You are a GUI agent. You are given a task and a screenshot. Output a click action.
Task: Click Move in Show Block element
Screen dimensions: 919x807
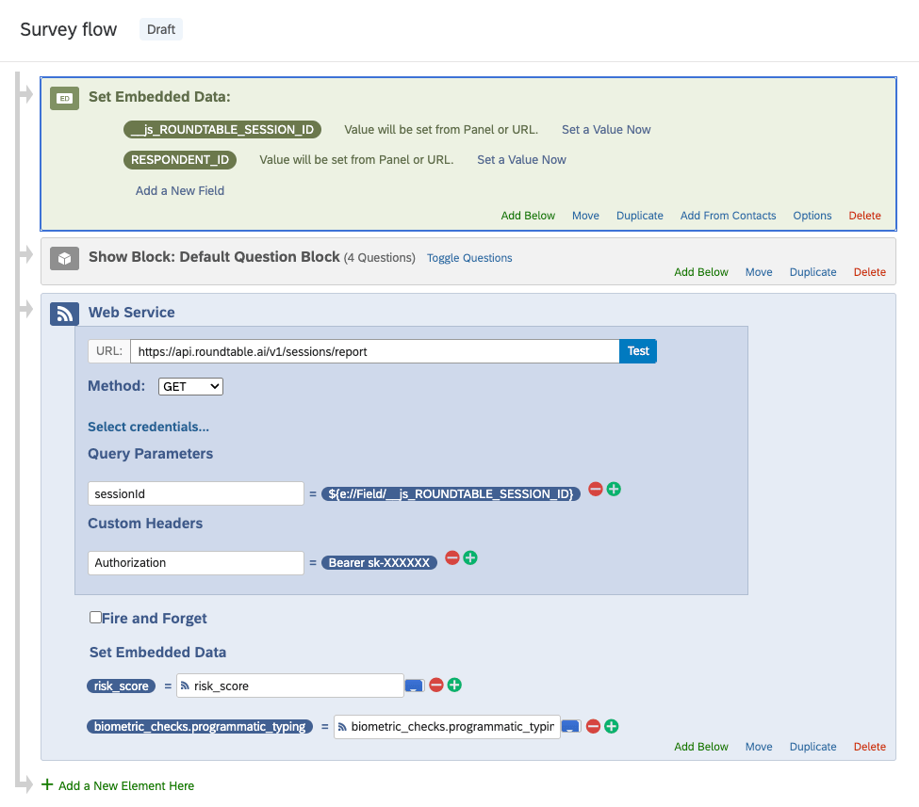point(759,272)
